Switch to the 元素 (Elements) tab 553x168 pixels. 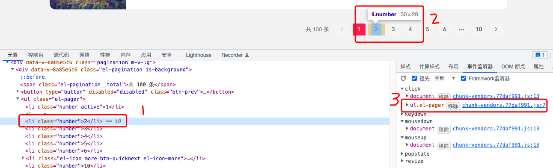(x=13, y=55)
